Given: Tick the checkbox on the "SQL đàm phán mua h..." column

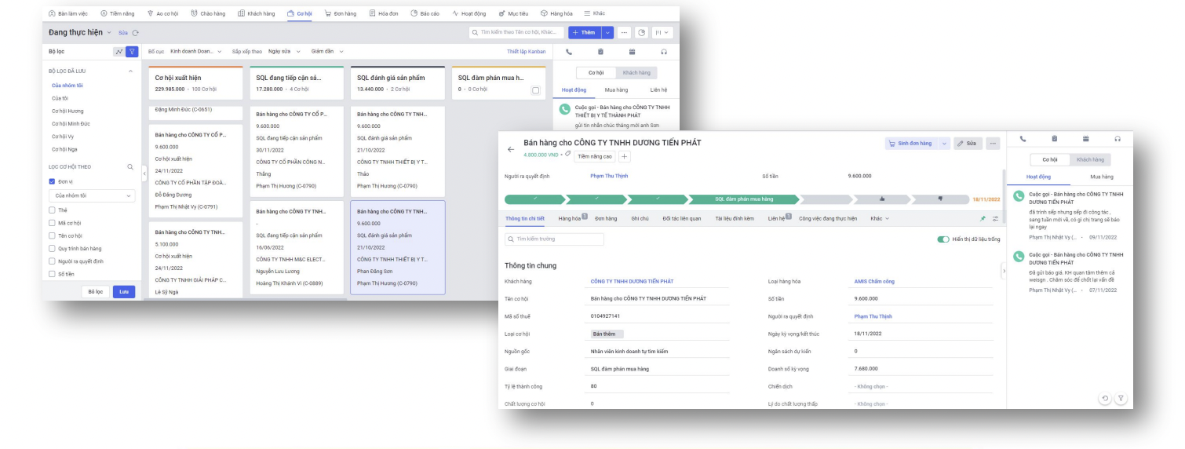Looking at the screenshot, I should 535,90.
